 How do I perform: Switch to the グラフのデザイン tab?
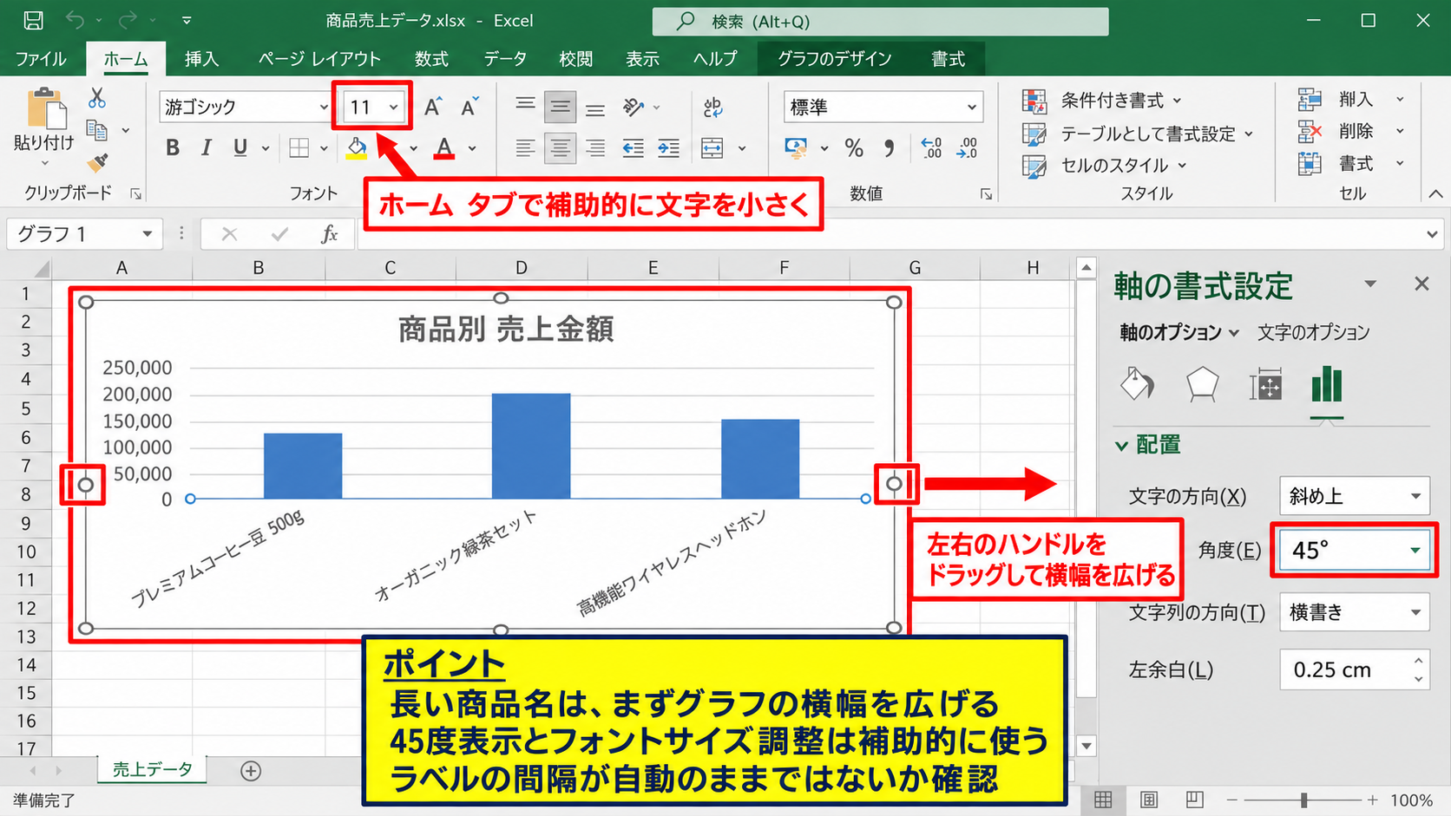pyautogui.click(x=834, y=59)
